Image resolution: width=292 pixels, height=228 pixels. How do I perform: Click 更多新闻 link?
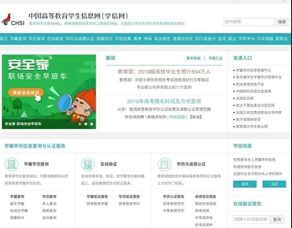click(x=193, y=58)
